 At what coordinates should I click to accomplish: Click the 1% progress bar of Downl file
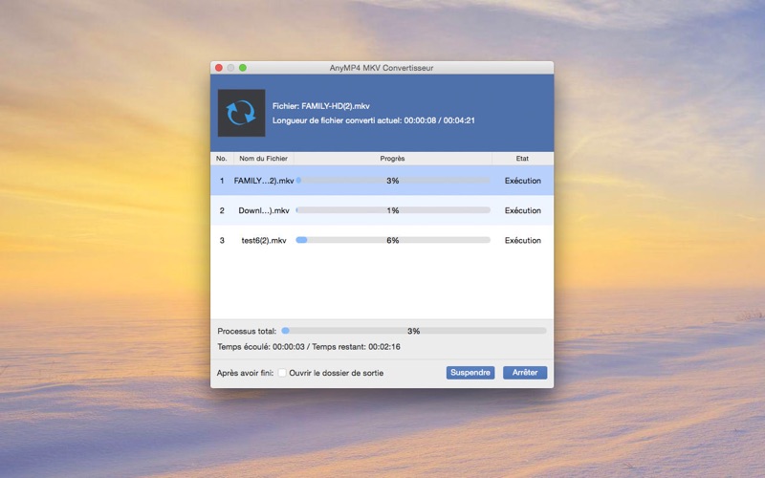tap(393, 210)
